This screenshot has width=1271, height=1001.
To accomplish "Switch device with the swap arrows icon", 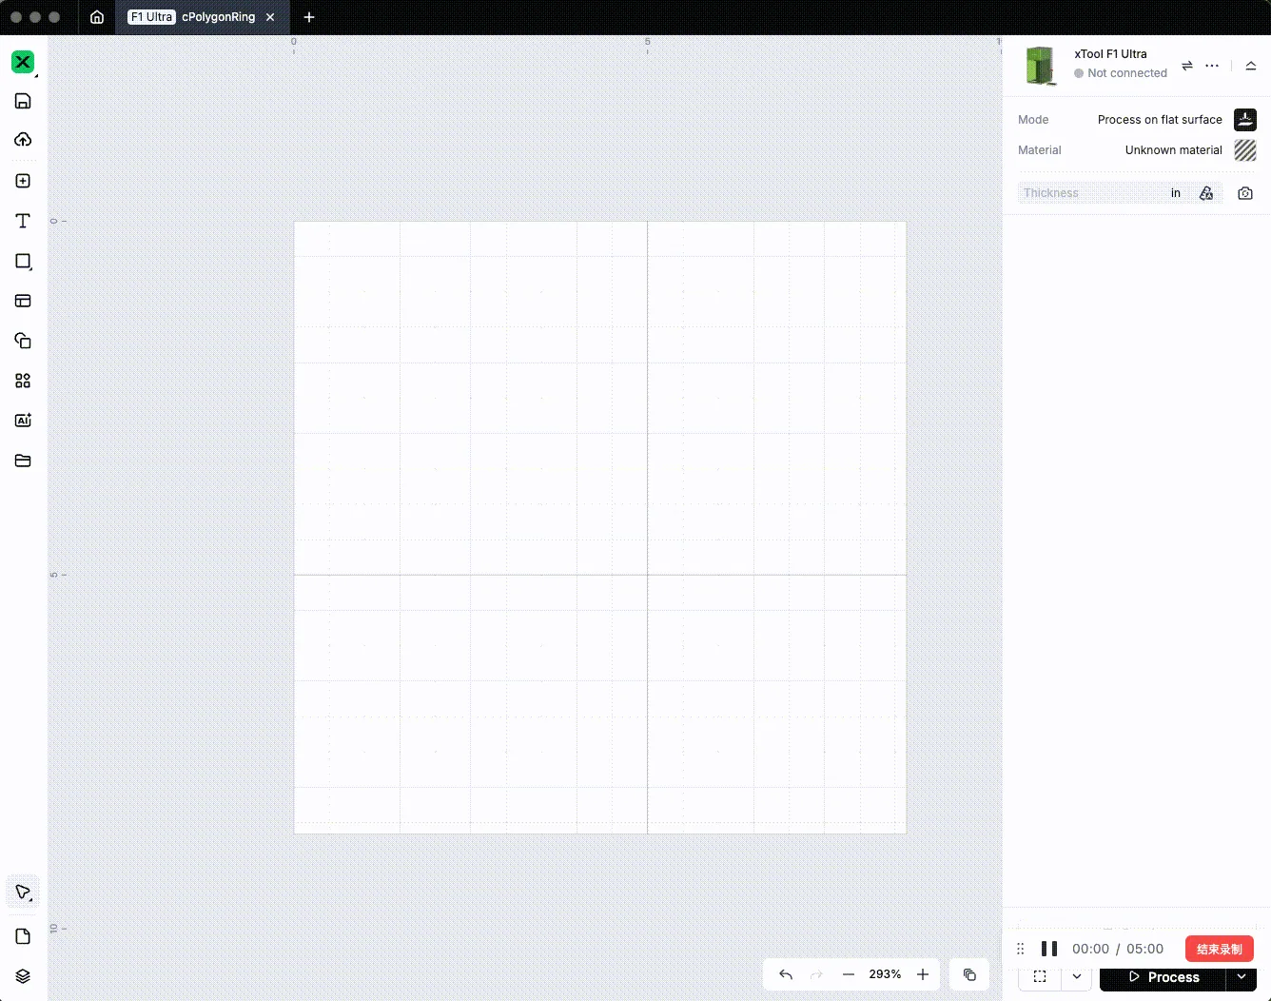I will 1187,66.
